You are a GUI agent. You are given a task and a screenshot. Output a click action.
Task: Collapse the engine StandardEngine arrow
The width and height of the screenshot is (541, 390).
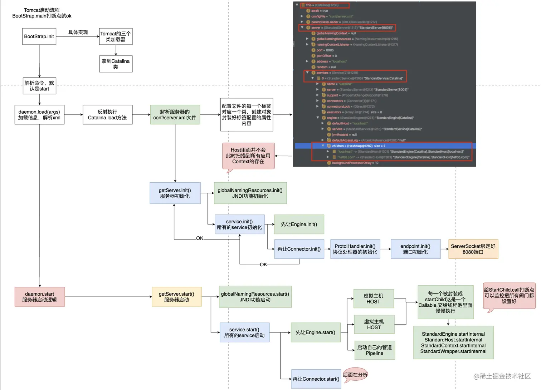(317, 118)
